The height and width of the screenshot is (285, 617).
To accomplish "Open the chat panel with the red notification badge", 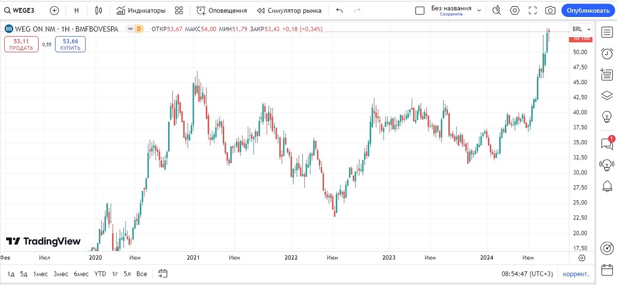I will tap(607, 144).
